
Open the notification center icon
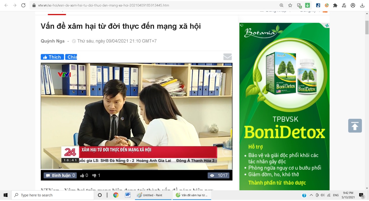362,195
